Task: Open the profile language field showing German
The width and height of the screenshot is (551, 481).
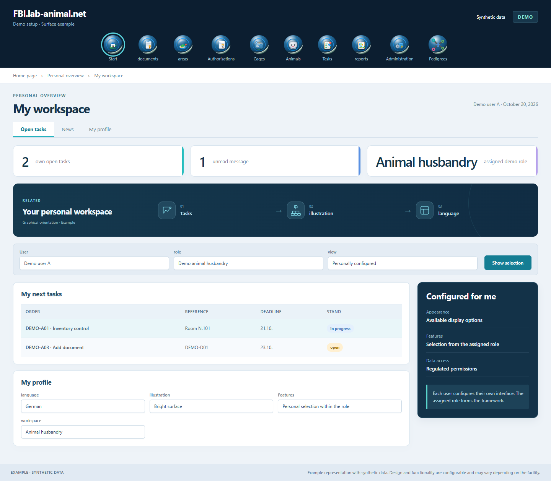Action: pos(83,406)
